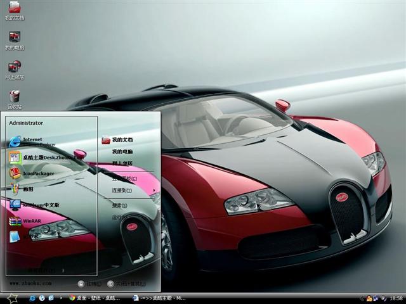Screen dimensions: 406x304
Task: Click orange system tray icon next to arrow
Action: point(369,298)
